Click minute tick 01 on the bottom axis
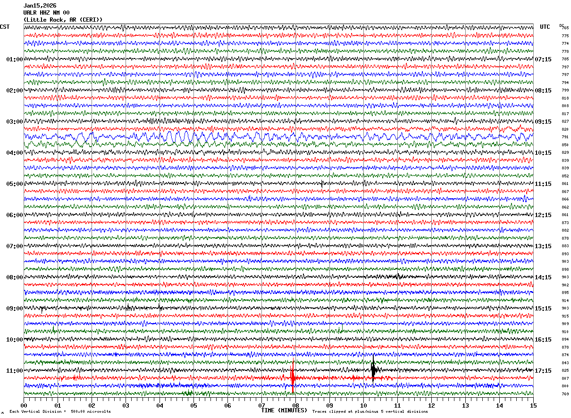This screenshot has width=571, height=418. pos(58,405)
